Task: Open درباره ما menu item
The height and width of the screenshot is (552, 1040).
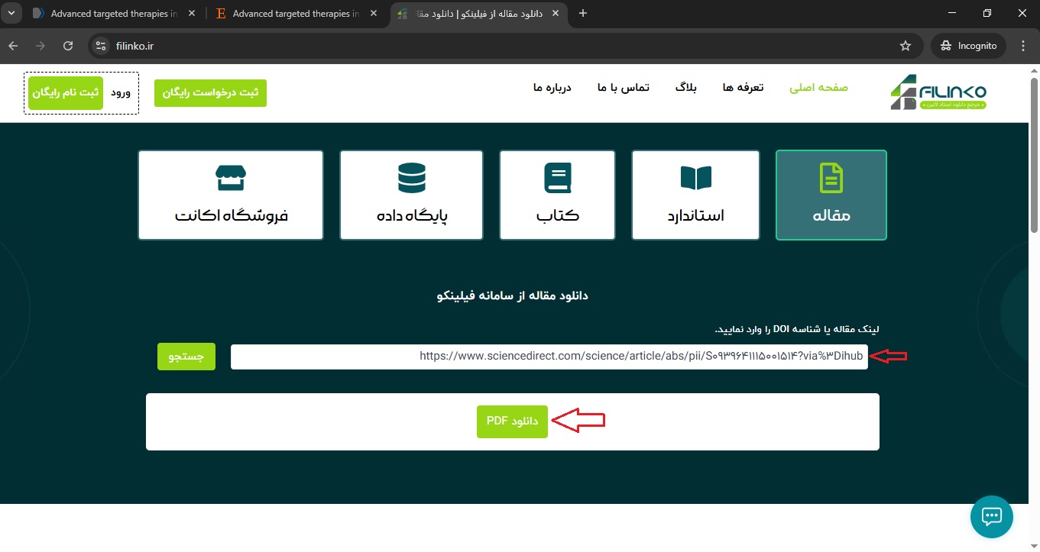Action: click(x=552, y=88)
